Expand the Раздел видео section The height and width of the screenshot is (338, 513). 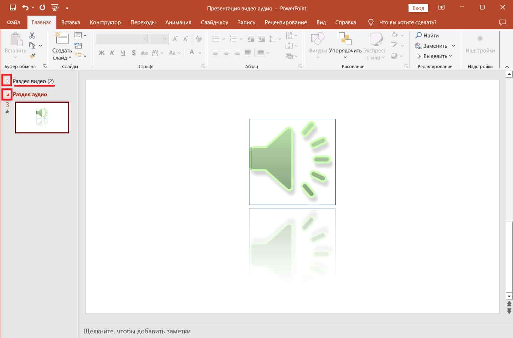pos(7,81)
